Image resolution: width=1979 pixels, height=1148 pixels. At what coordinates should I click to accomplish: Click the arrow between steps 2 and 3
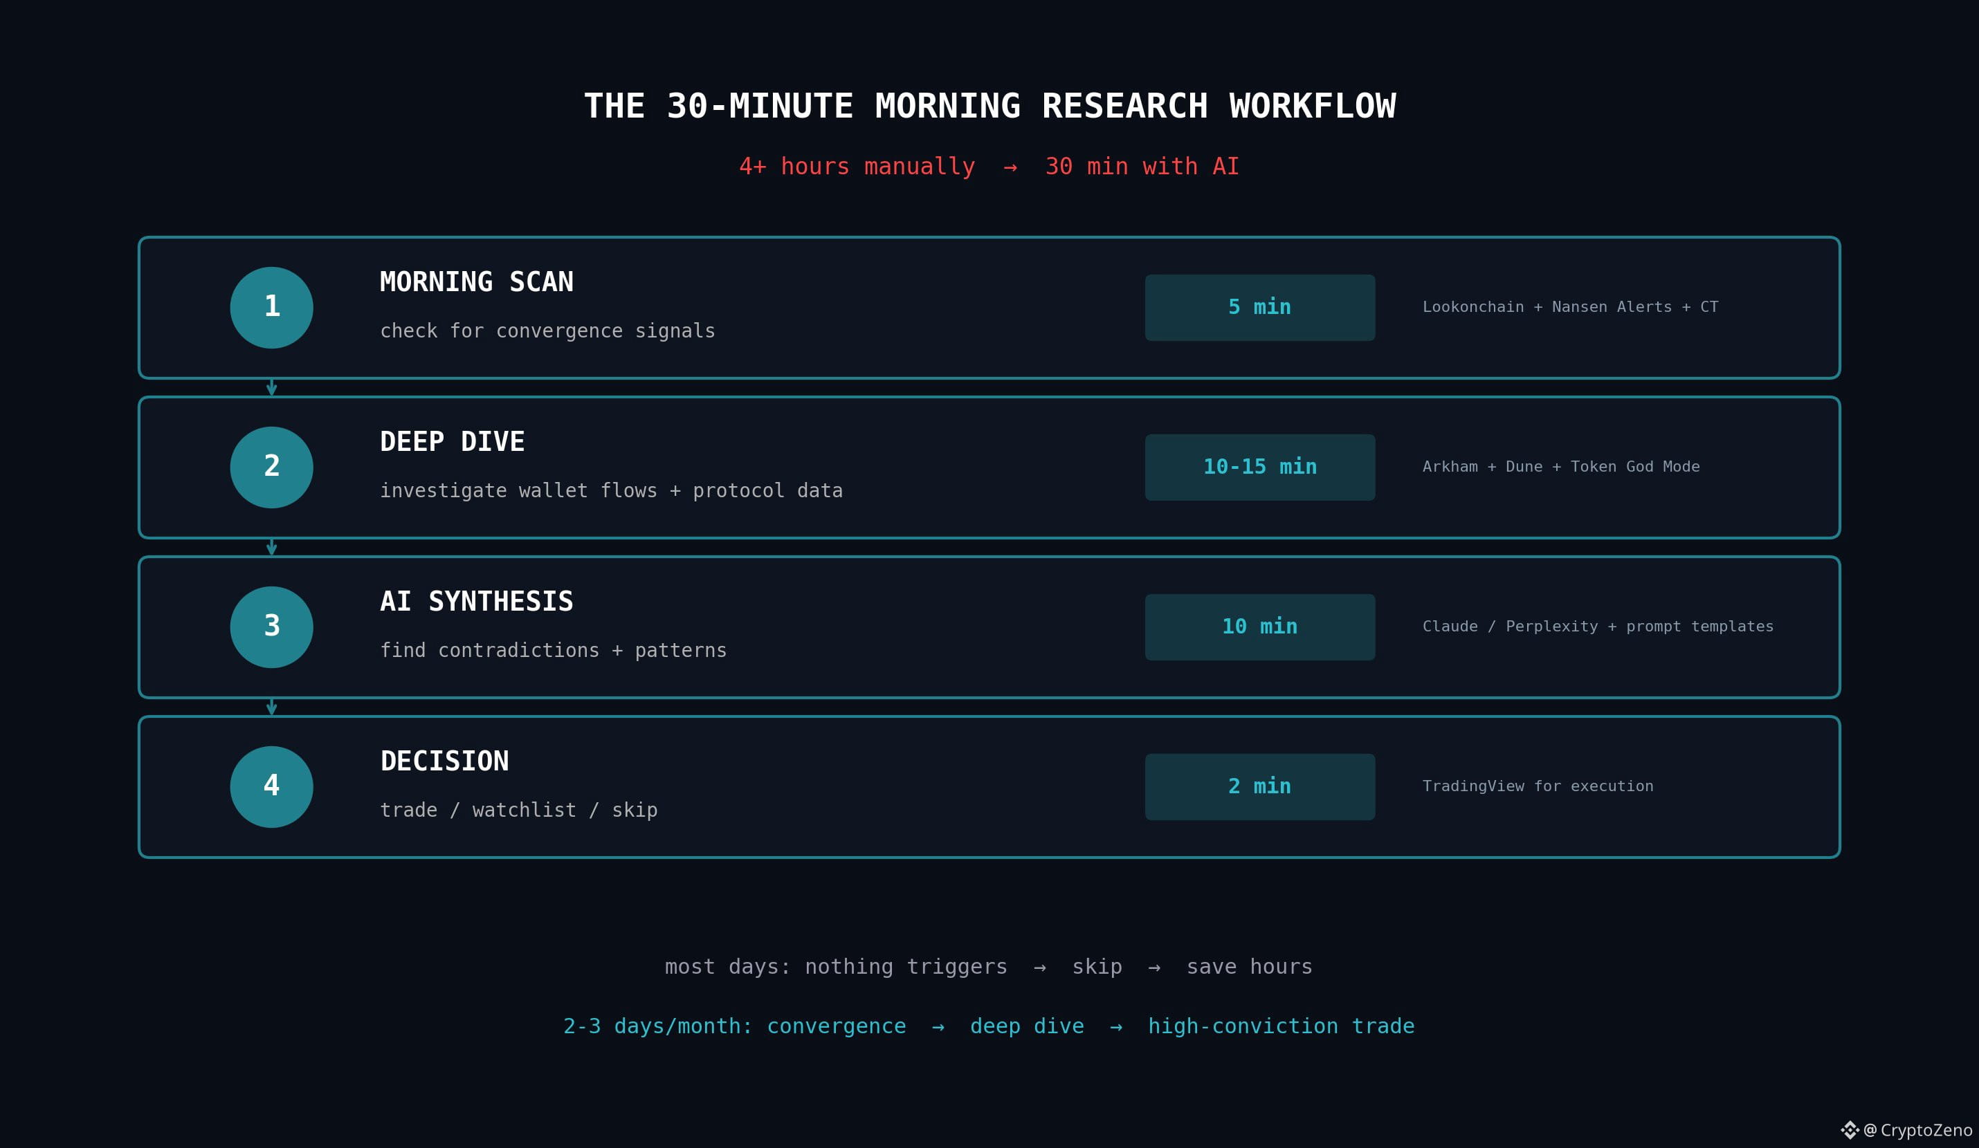coord(271,548)
